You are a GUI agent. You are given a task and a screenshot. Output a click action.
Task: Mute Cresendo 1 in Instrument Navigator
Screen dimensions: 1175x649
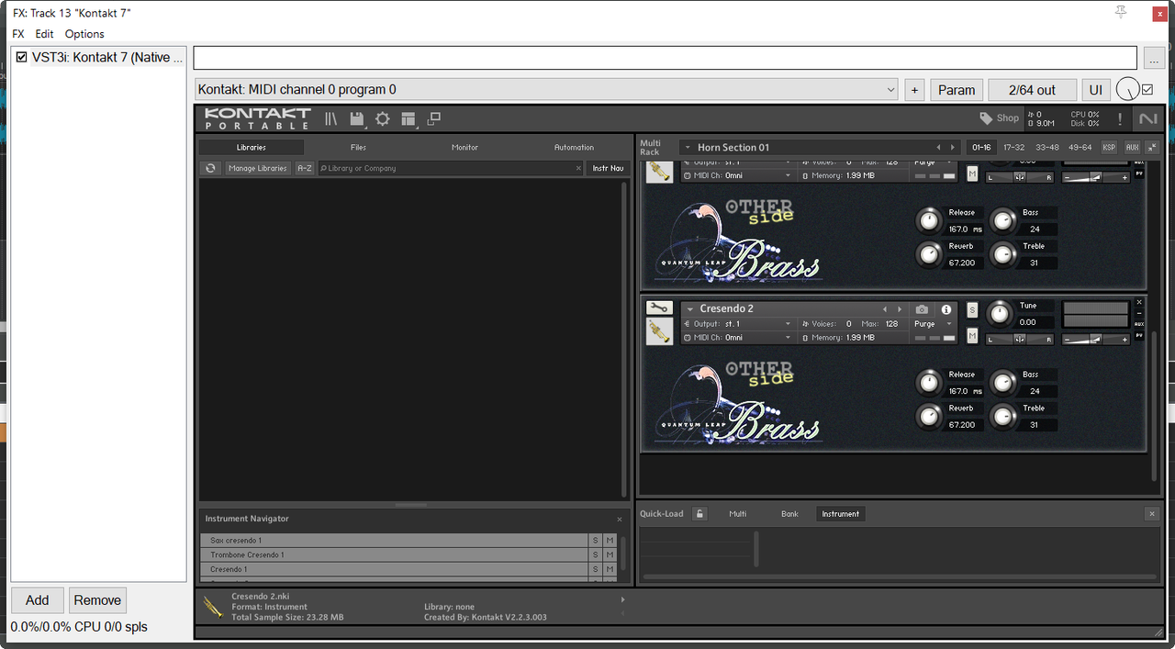click(610, 570)
